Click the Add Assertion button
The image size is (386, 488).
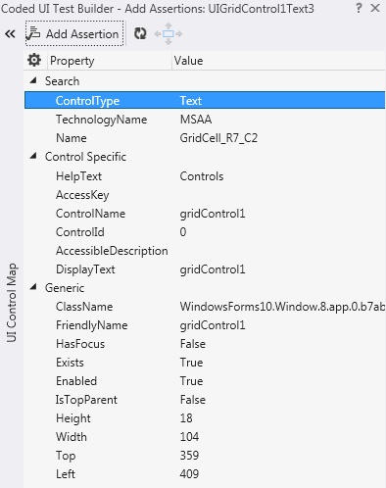pyautogui.click(x=74, y=33)
